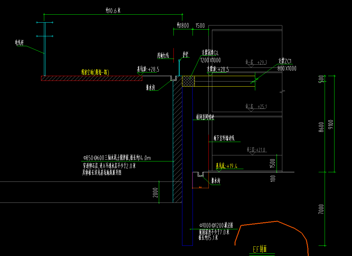Select the 支撑冠梁GL annotation text
Screen dimensions: 352x256
(210, 53)
